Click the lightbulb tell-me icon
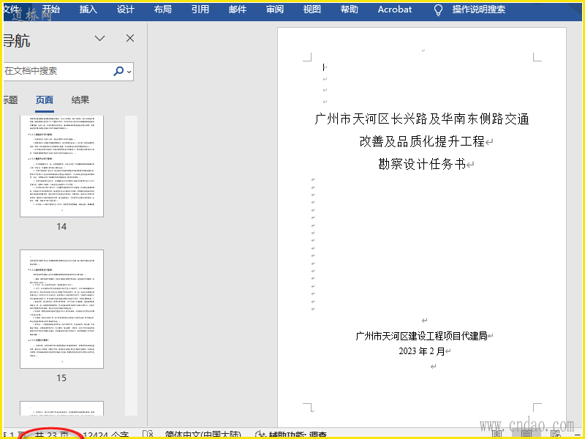 coord(438,10)
